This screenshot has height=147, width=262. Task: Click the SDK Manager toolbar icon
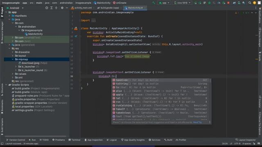tap(244, 3)
